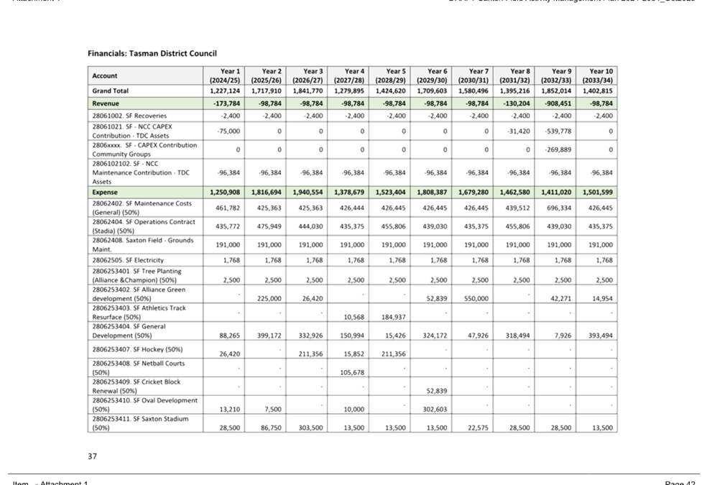Click Expense total 1,501,599
Viewport: 707px width, 485px height.
point(598,192)
